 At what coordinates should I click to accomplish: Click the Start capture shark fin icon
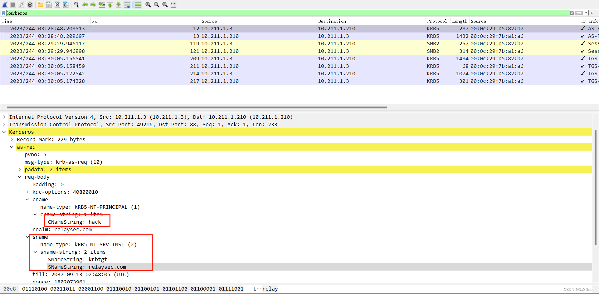(5, 5)
